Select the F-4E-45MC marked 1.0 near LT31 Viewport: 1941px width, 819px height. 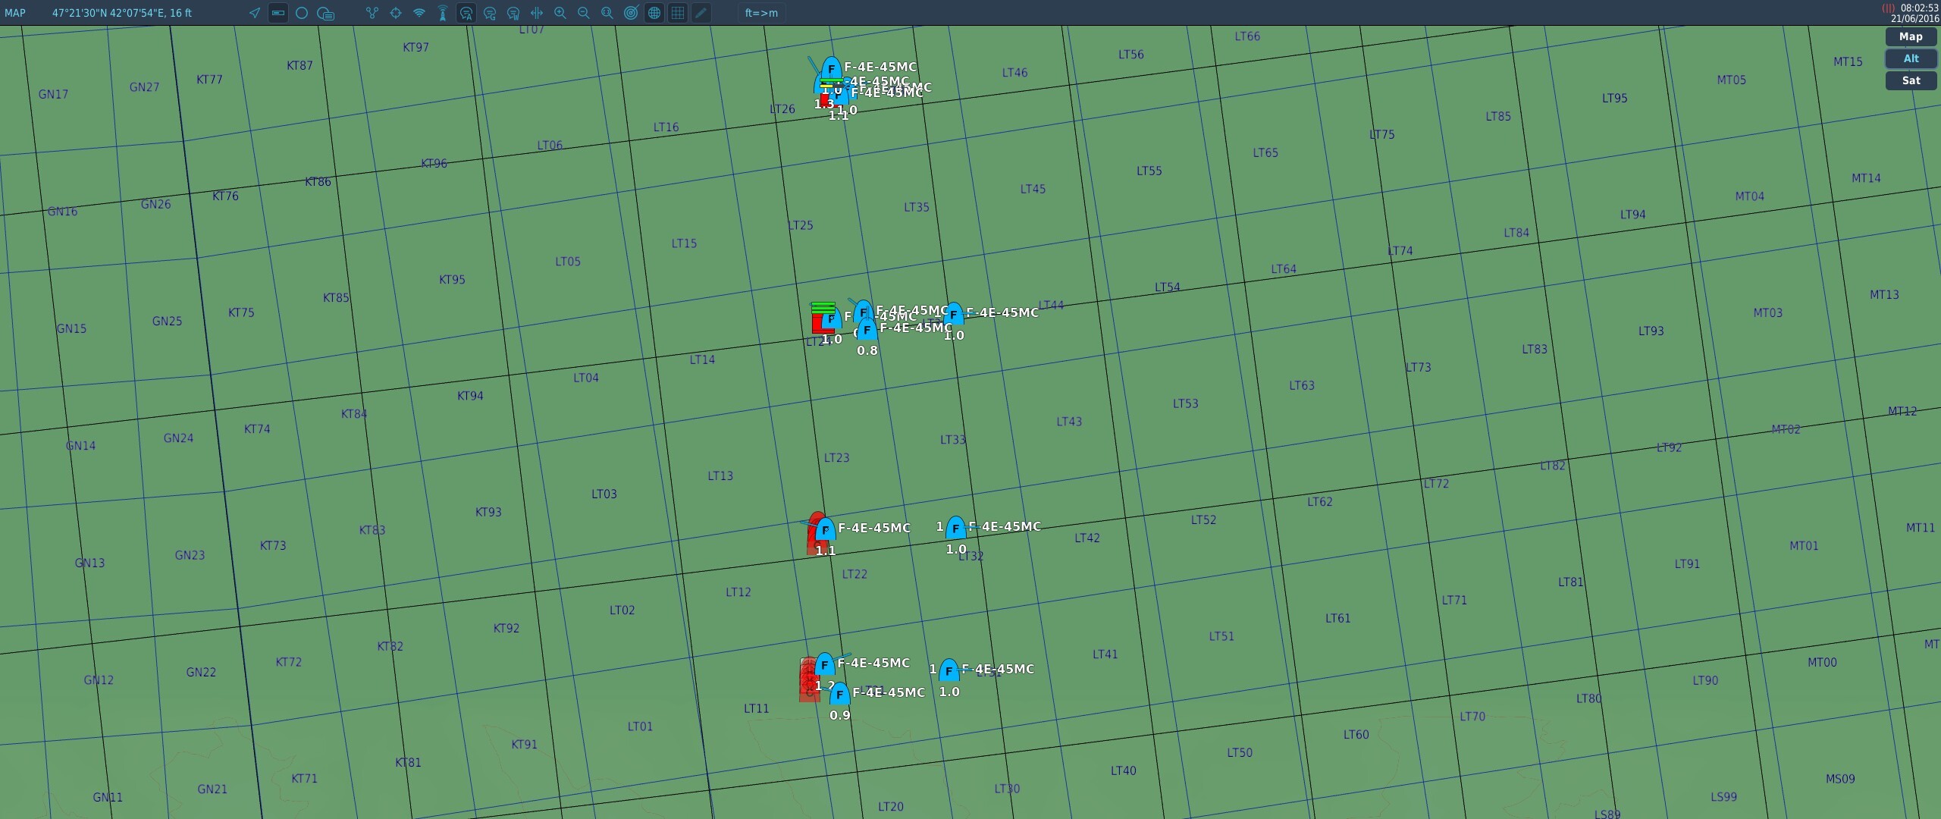tap(949, 671)
